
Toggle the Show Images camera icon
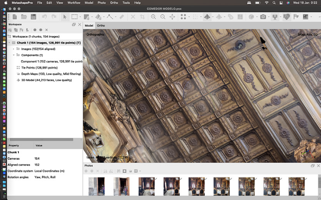tap(263, 17)
